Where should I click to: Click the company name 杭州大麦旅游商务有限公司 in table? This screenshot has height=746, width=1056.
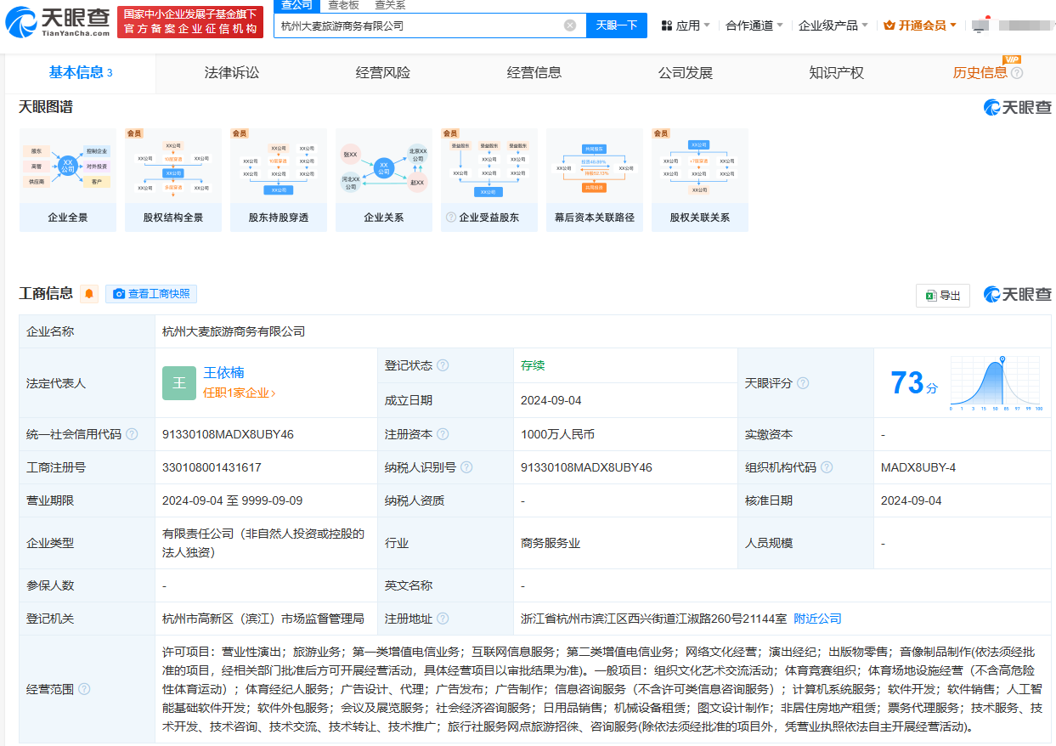pos(234,331)
